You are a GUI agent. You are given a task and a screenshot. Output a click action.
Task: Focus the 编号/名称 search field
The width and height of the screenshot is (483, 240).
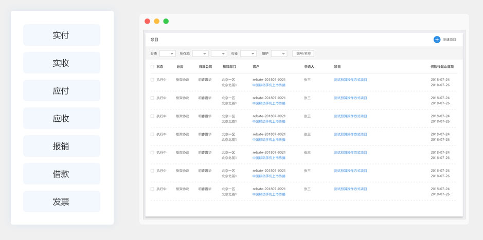pos(303,53)
